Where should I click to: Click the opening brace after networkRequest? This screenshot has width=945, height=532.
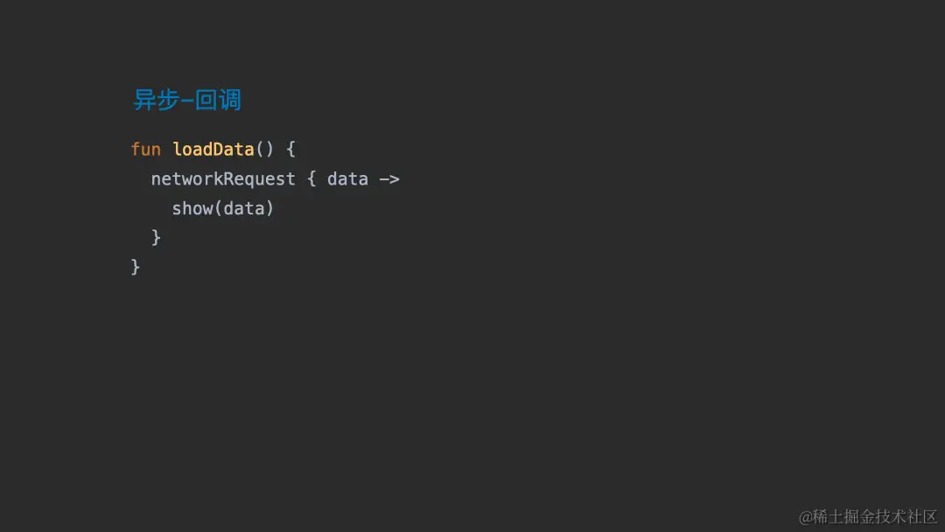pos(311,179)
